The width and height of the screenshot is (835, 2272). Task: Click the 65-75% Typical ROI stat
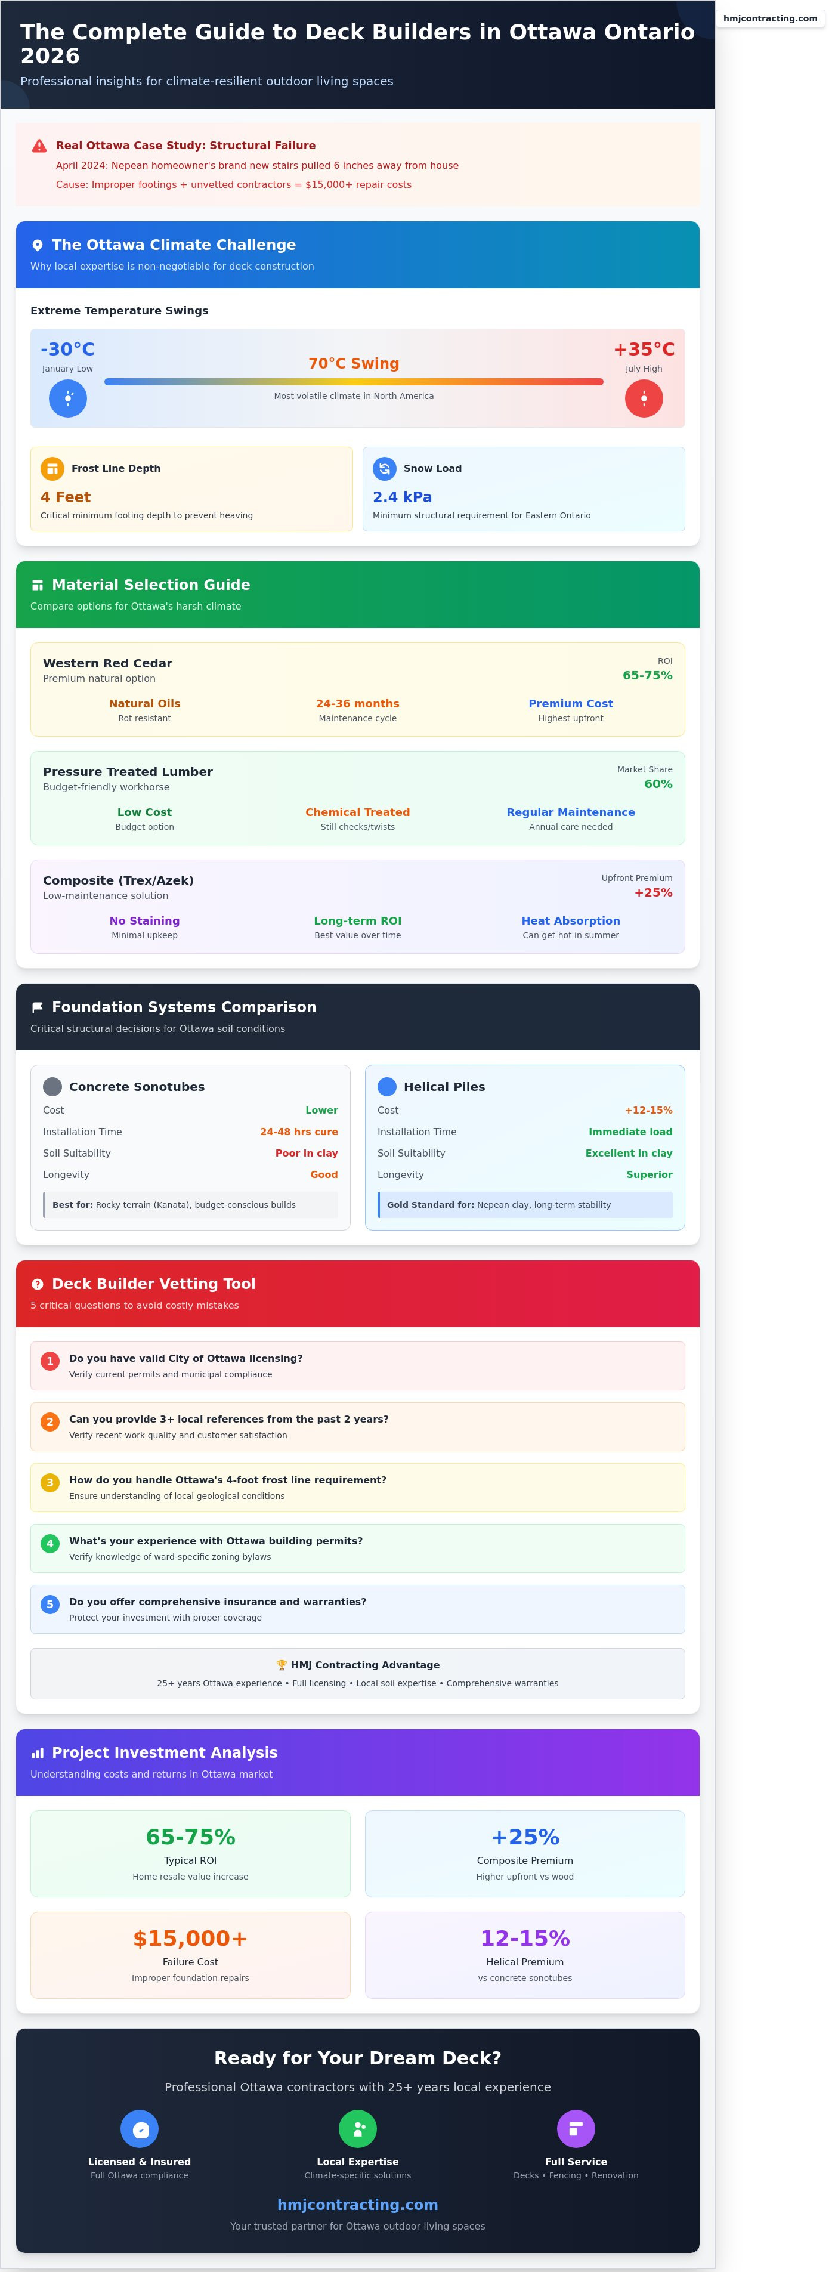pyautogui.click(x=190, y=1838)
